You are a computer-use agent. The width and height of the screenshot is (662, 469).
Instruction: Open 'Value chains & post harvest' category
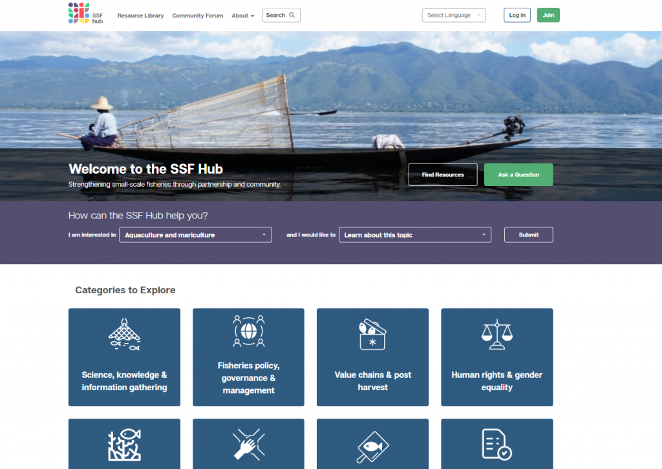372,357
